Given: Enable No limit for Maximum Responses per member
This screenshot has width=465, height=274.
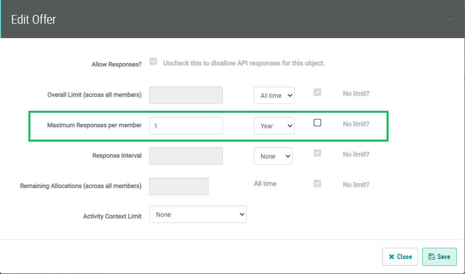Looking at the screenshot, I should click(317, 123).
